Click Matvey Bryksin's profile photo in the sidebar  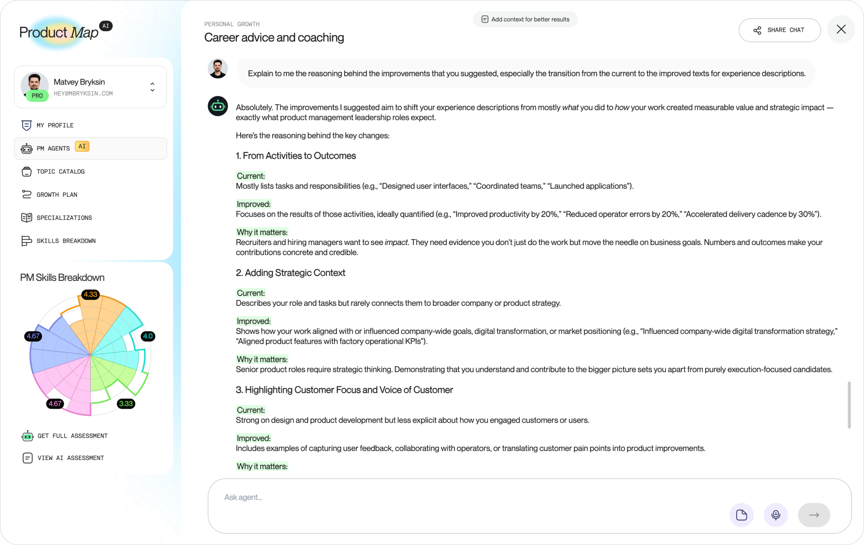pos(35,85)
